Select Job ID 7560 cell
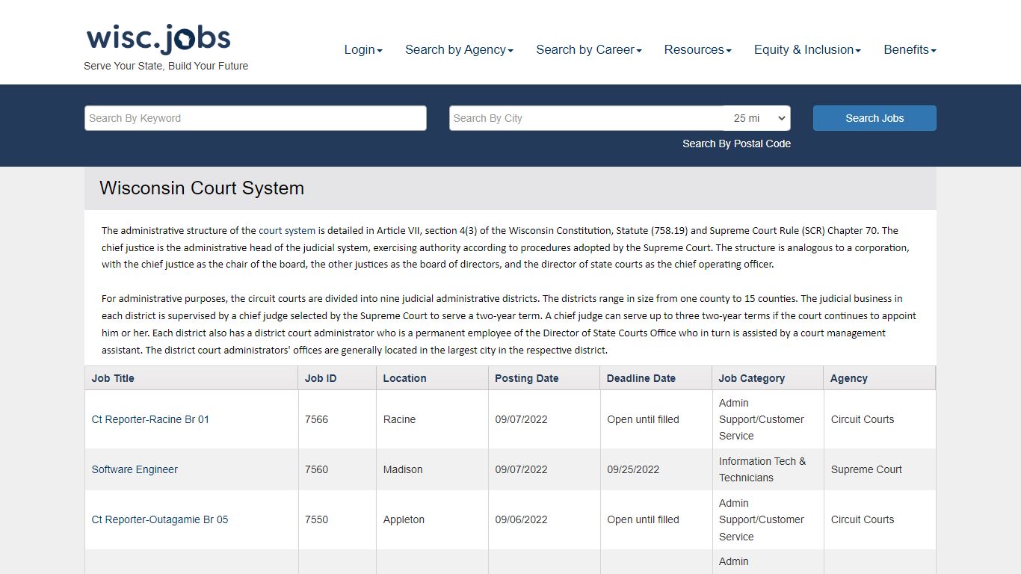Image resolution: width=1021 pixels, height=574 pixels. click(x=337, y=469)
